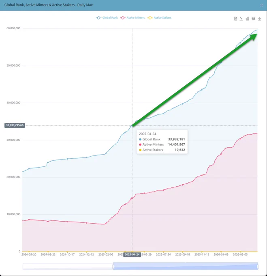The image size is (267, 276).
Task: Click the tooltip header date 2025-04-24
Action: pos(147,134)
